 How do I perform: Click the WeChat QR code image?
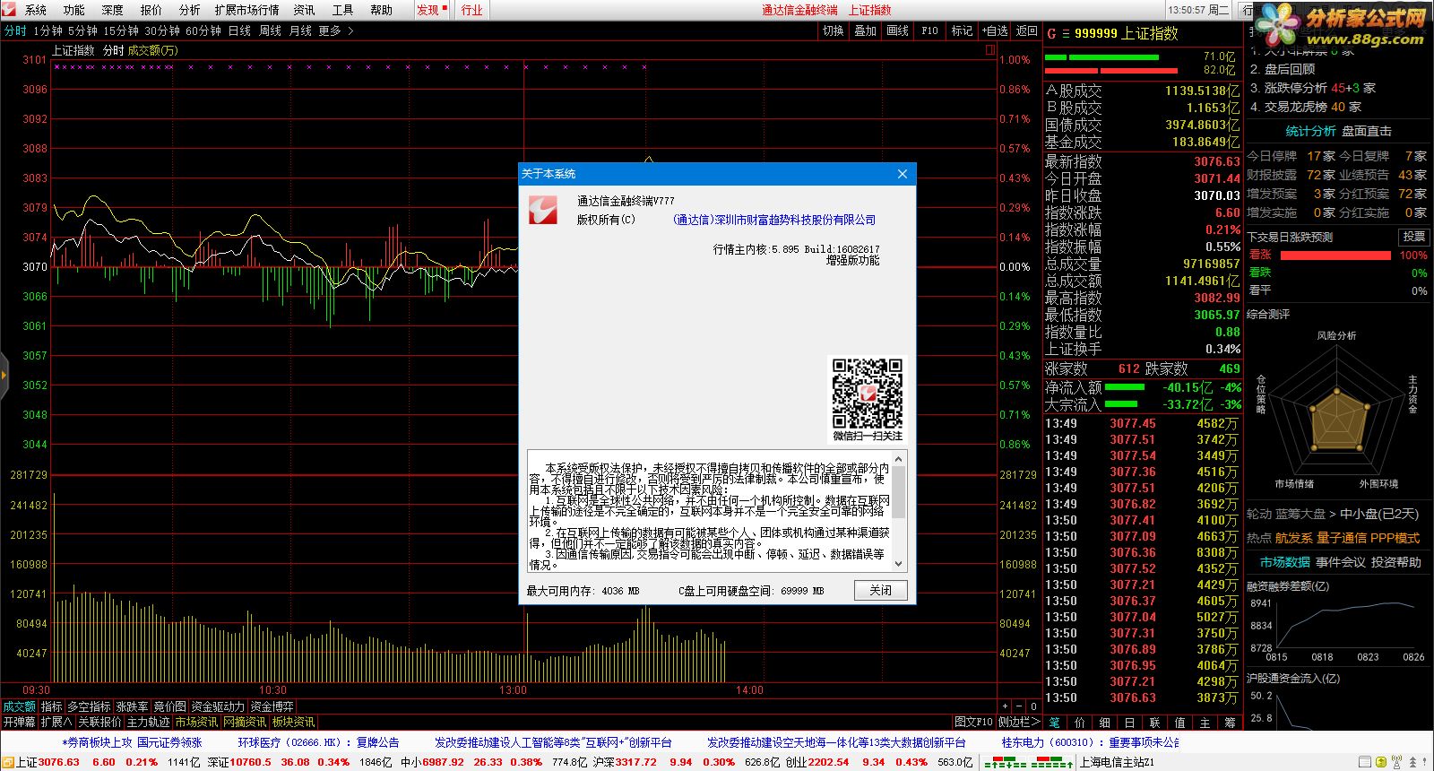[x=867, y=394]
